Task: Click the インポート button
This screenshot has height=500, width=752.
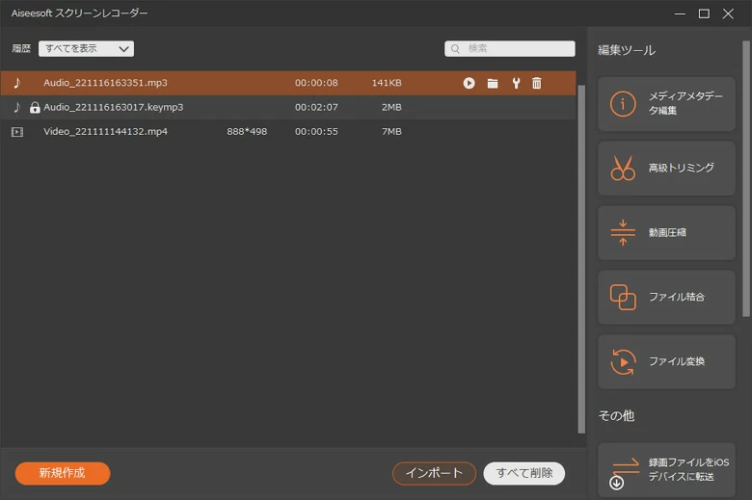Action: [434, 473]
